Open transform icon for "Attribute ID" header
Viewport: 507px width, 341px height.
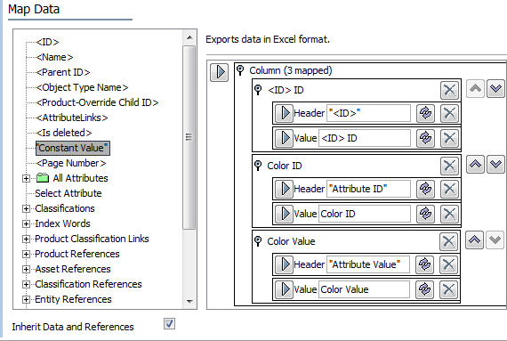425,189
